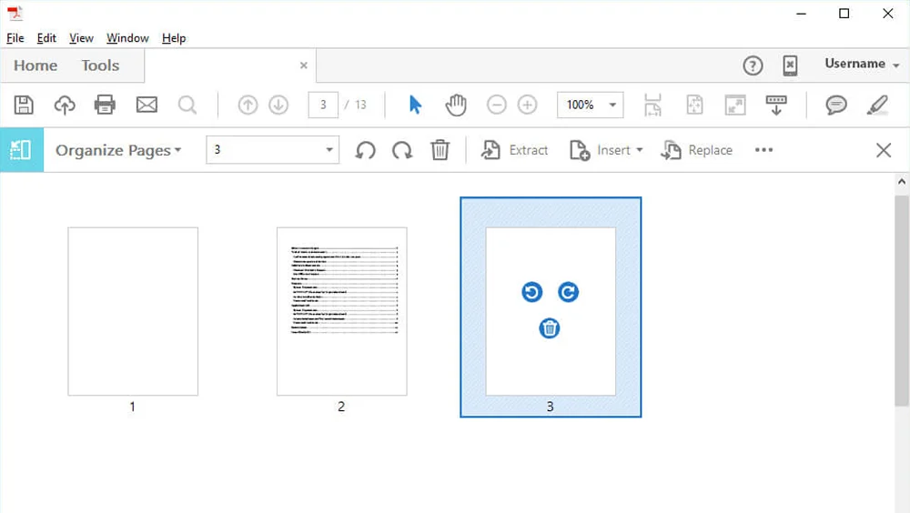This screenshot has height=513, width=910.
Task: Open the page range selector dropdown
Action: (329, 150)
